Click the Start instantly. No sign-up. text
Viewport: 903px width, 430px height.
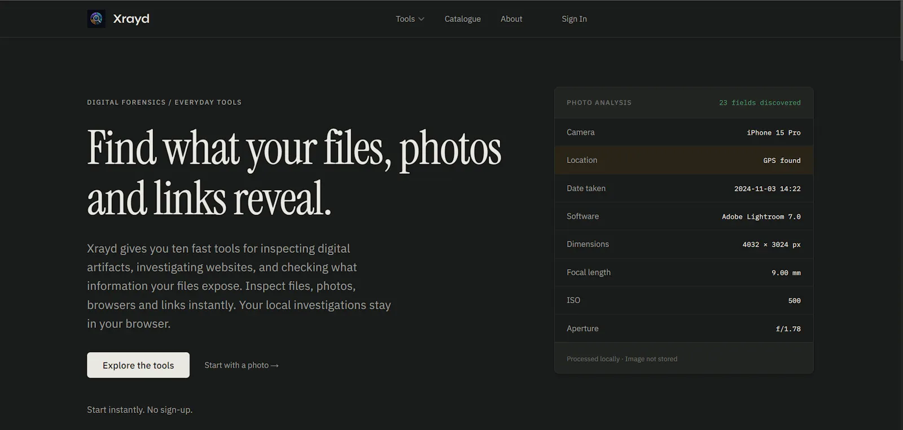[x=139, y=410]
